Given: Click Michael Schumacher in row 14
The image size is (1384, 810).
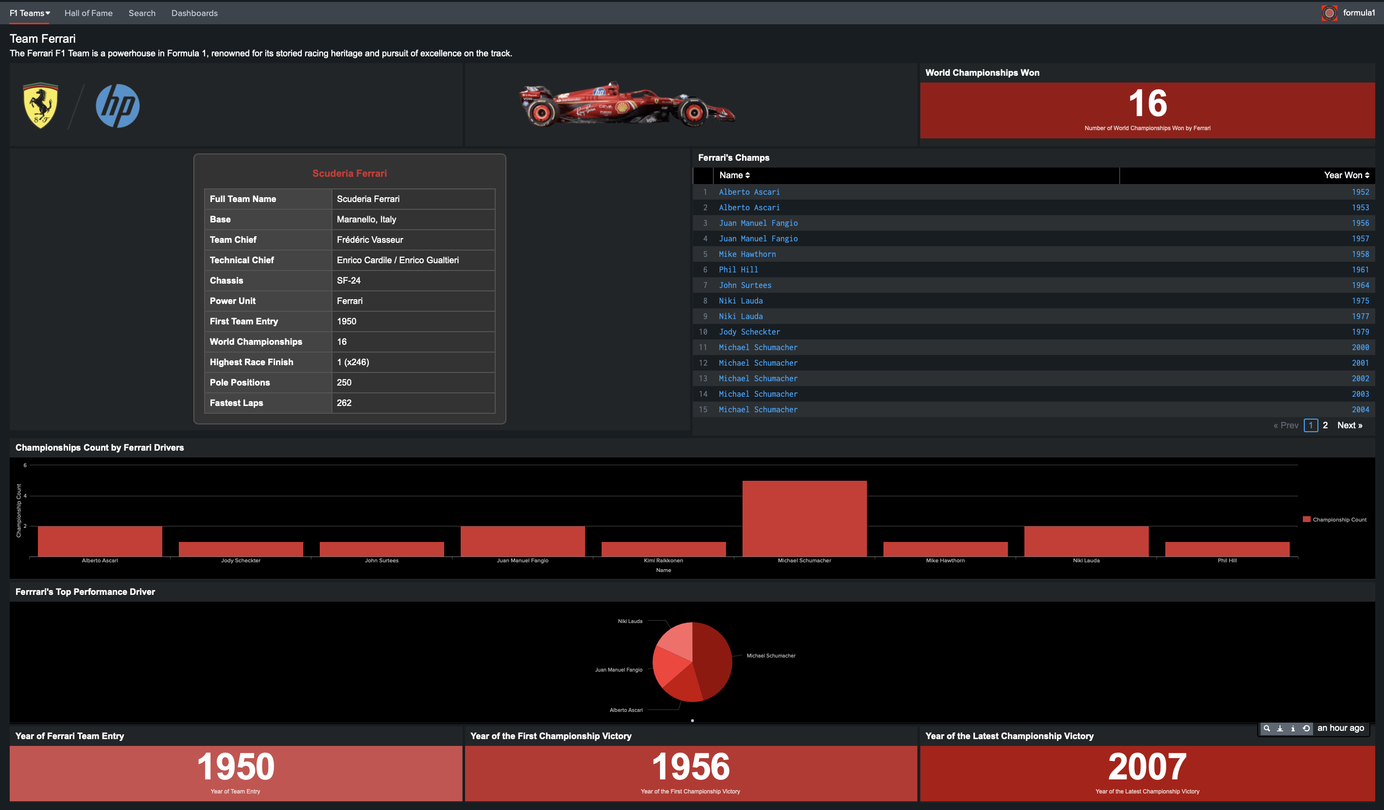Looking at the screenshot, I should tap(758, 394).
